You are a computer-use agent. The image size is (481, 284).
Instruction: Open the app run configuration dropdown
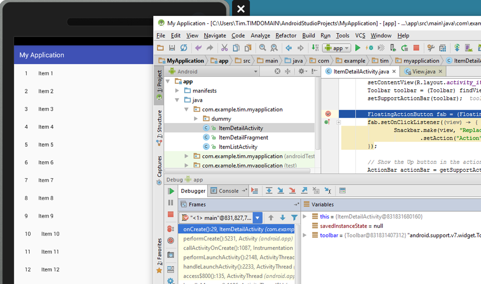click(336, 48)
